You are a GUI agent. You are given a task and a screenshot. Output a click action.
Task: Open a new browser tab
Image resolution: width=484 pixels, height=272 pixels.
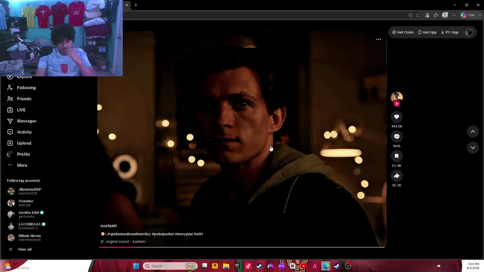136,5
